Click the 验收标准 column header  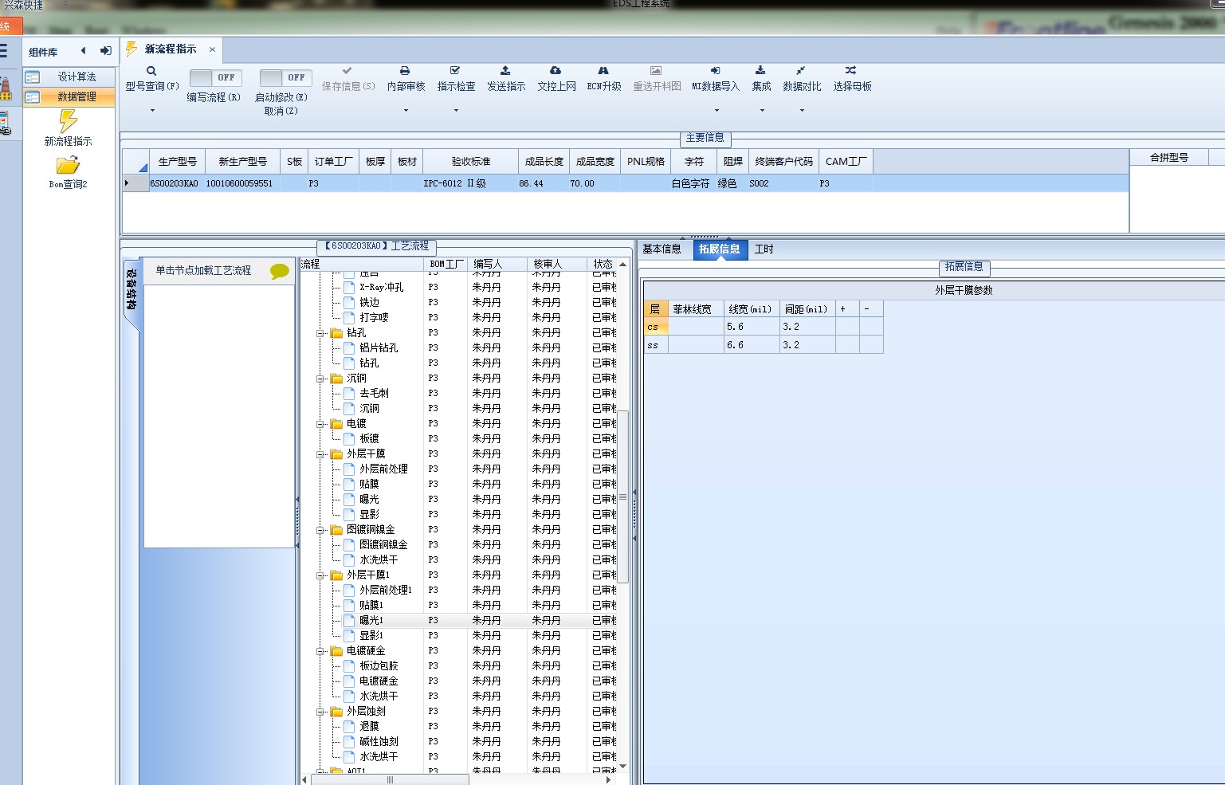click(470, 162)
